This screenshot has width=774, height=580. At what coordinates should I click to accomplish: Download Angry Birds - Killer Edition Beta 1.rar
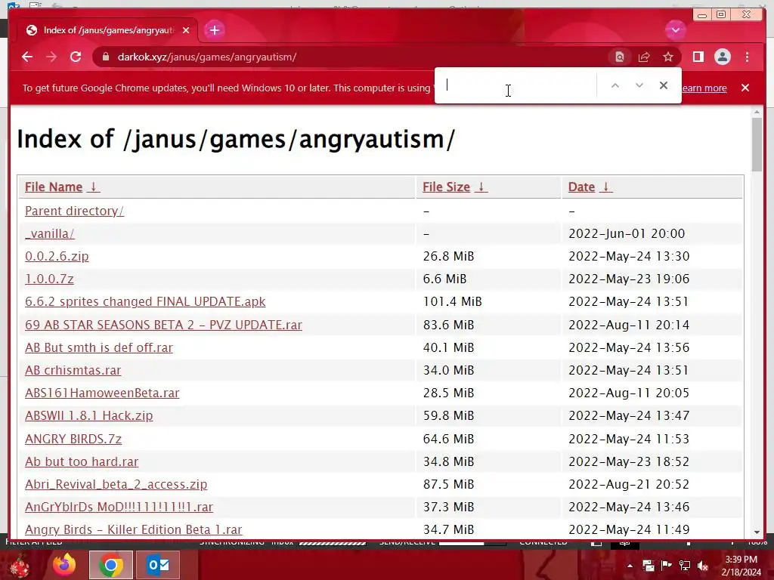coord(133,529)
